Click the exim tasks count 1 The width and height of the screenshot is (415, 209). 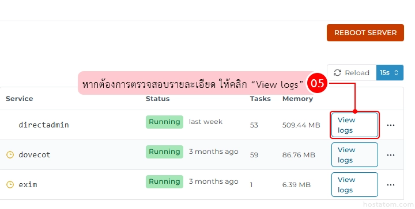pyautogui.click(x=251, y=185)
